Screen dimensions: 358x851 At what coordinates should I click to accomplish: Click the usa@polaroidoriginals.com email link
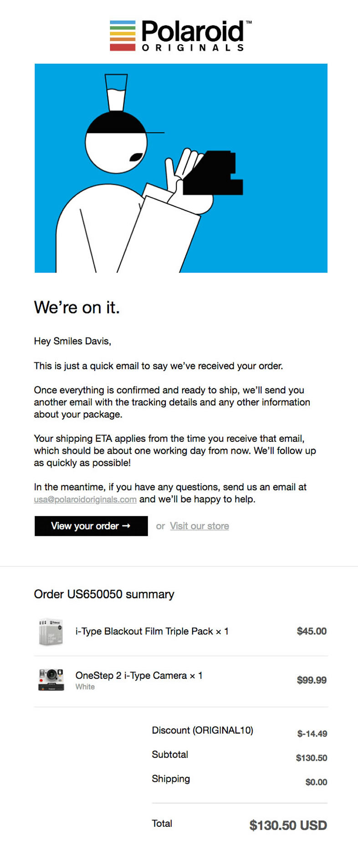[85, 499]
